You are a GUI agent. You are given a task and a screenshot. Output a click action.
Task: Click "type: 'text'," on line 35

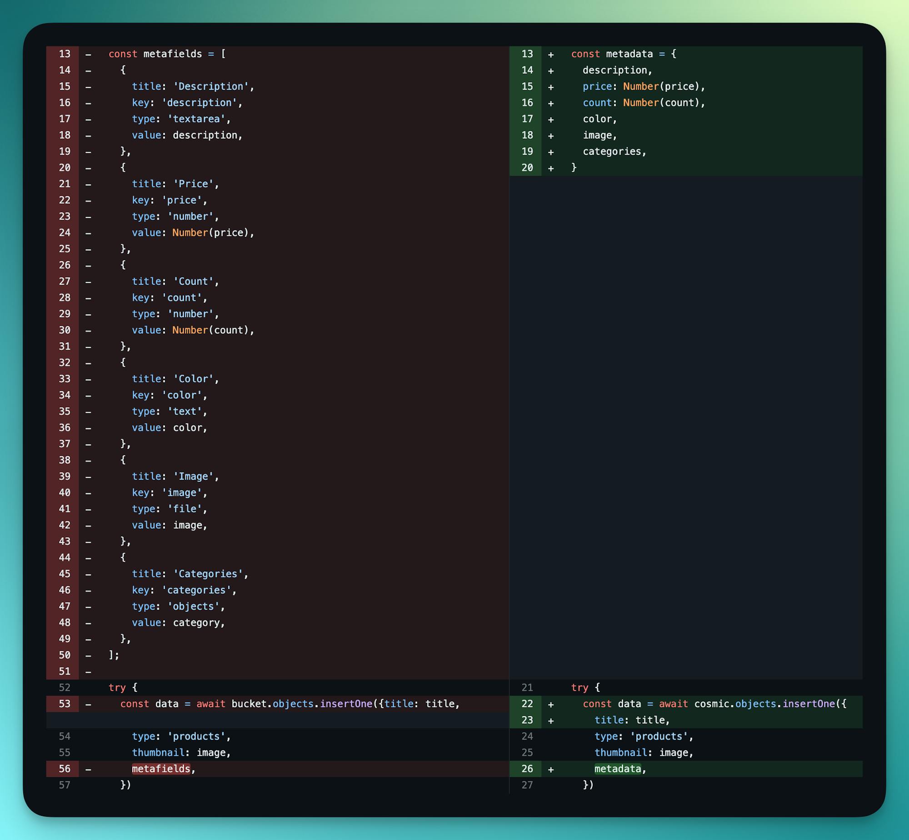(170, 411)
